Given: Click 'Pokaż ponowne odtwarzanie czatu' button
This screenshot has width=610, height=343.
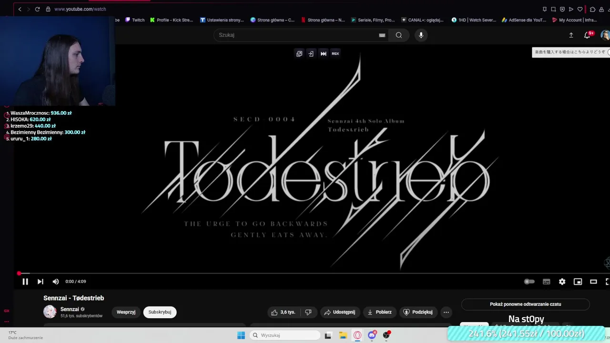Looking at the screenshot, I should [x=525, y=304].
